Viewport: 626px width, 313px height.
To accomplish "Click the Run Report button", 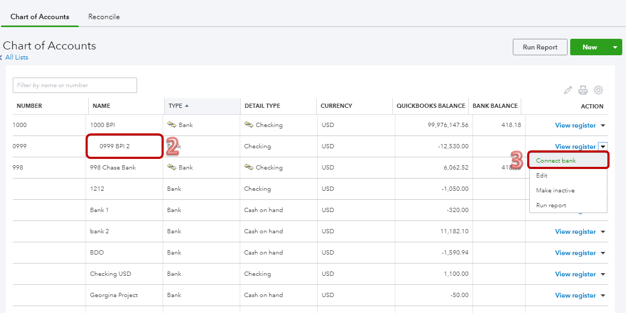I will 540,47.
